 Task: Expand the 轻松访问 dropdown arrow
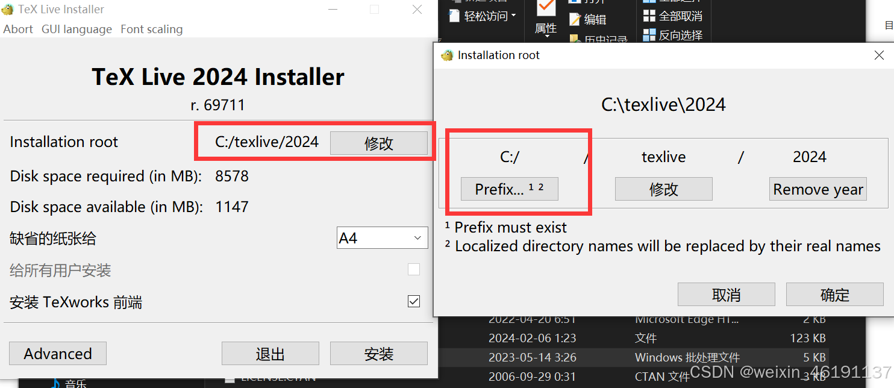pyautogui.click(x=513, y=16)
